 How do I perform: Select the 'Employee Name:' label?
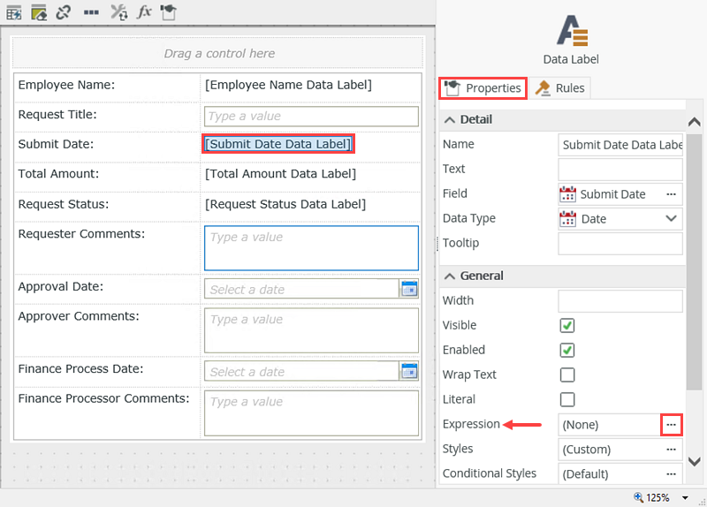67,85
